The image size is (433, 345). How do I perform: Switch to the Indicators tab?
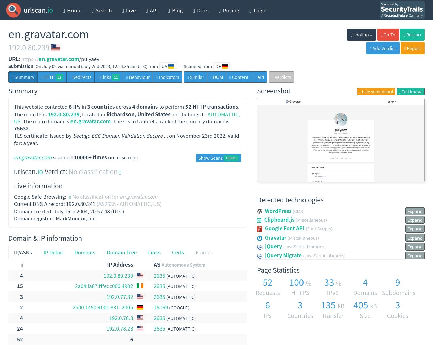[168, 77]
